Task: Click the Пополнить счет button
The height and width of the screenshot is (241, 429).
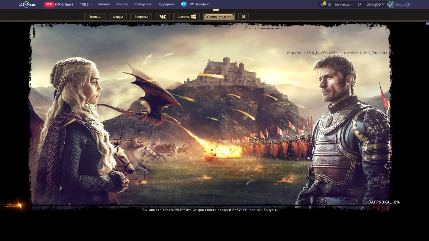Action: 219,17
